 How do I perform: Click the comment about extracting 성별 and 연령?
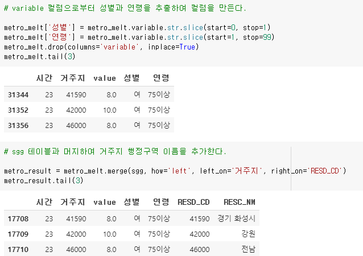pyautogui.click(x=125, y=8)
